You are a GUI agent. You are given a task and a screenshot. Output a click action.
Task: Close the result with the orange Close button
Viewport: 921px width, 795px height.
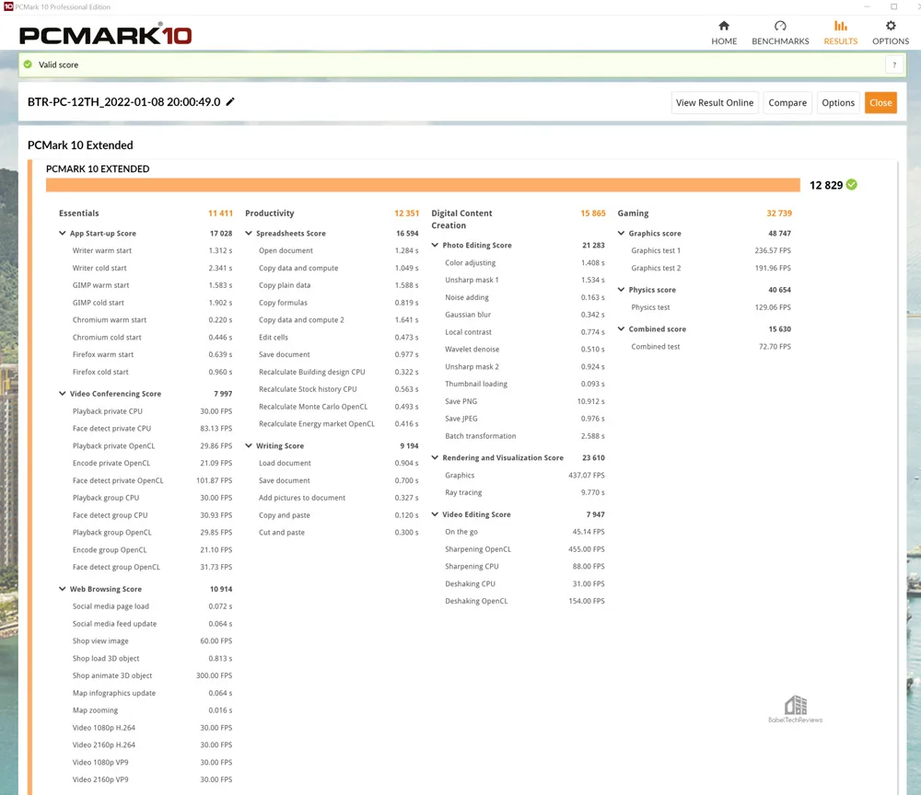click(880, 103)
